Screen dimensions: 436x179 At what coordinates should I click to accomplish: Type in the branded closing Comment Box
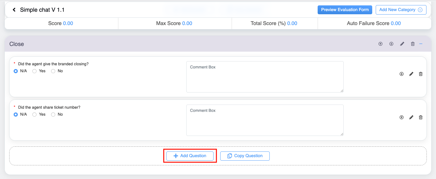click(265, 77)
